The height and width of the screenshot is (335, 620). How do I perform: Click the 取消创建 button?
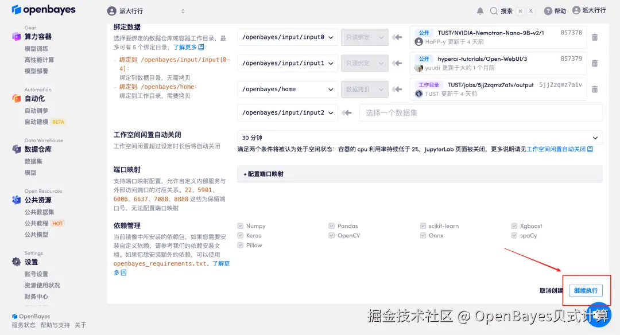[x=551, y=290]
